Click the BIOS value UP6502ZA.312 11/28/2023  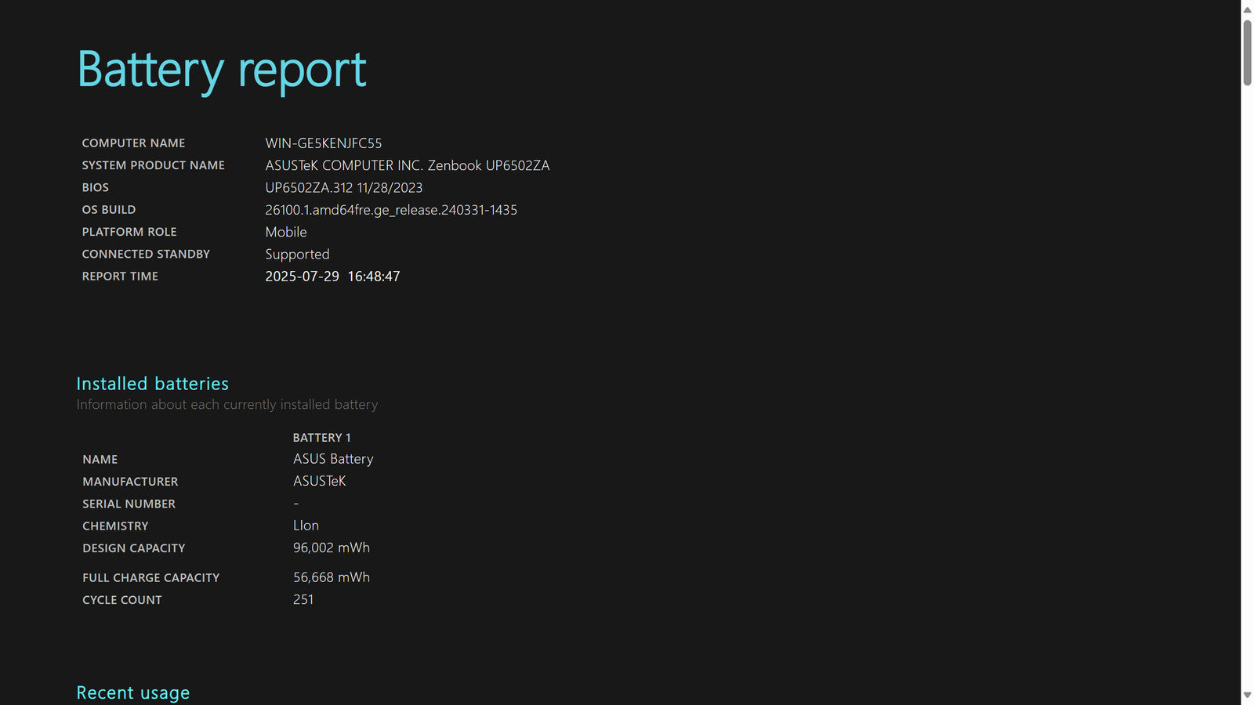coord(344,188)
